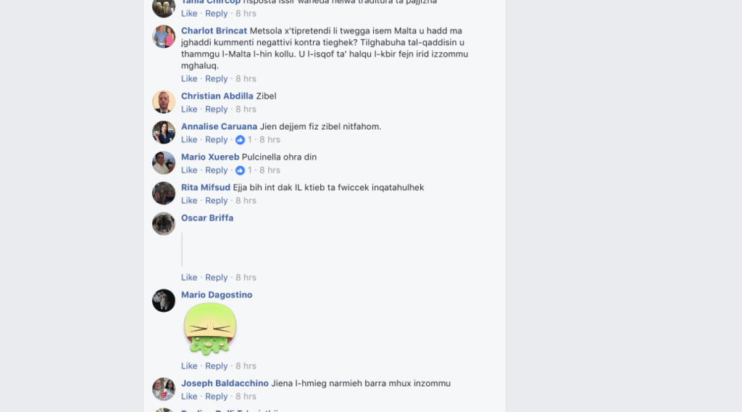Open Charlot Brincat's profile picture

click(164, 36)
